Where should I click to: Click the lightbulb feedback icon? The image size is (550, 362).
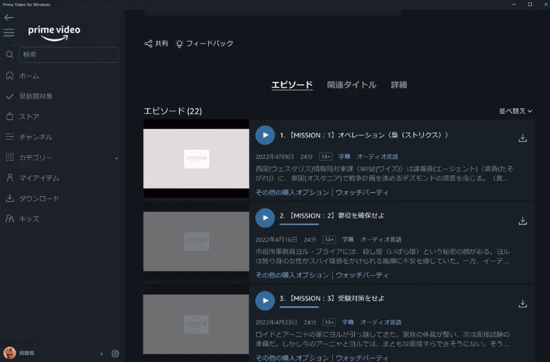tap(179, 44)
